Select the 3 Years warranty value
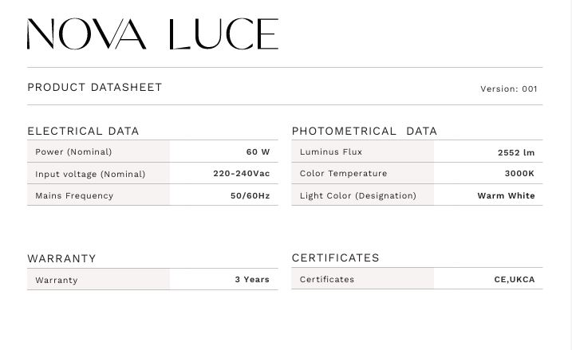Viewport: 572px width, 350px height. pyautogui.click(x=252, y=280)
